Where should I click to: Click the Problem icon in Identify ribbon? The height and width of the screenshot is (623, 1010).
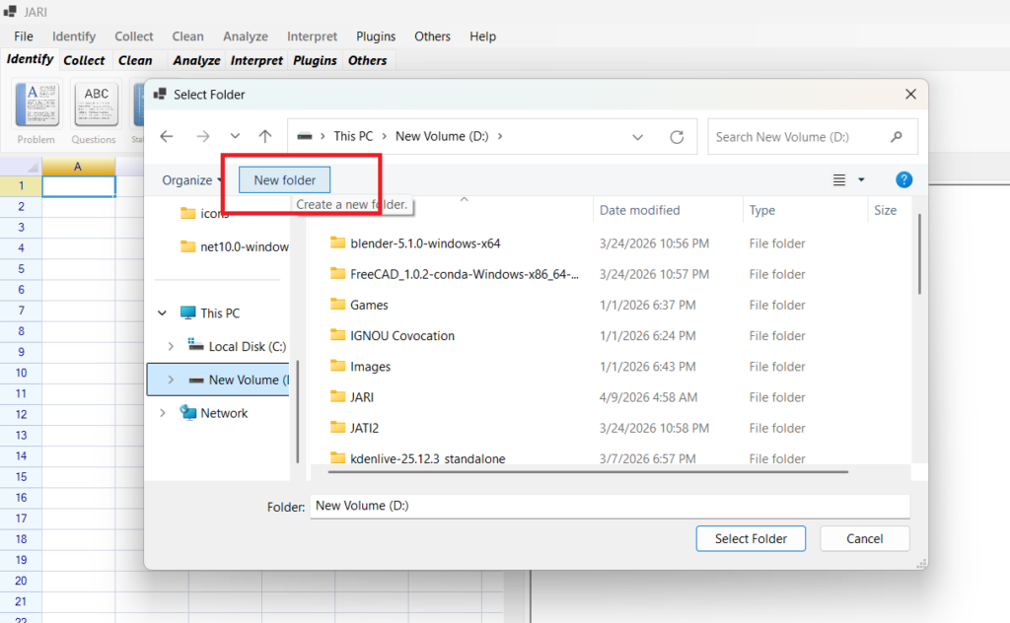(36, 104)
